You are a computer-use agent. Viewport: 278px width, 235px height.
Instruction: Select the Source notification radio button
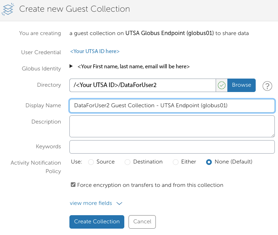(x=91, y=162)
